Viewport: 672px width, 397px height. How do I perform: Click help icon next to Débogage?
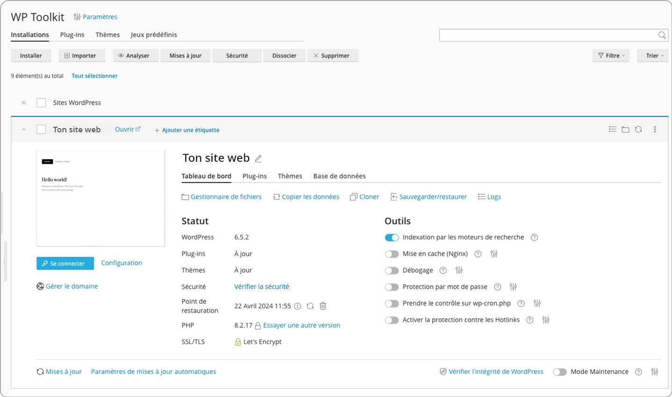click(x=443, y=270)
